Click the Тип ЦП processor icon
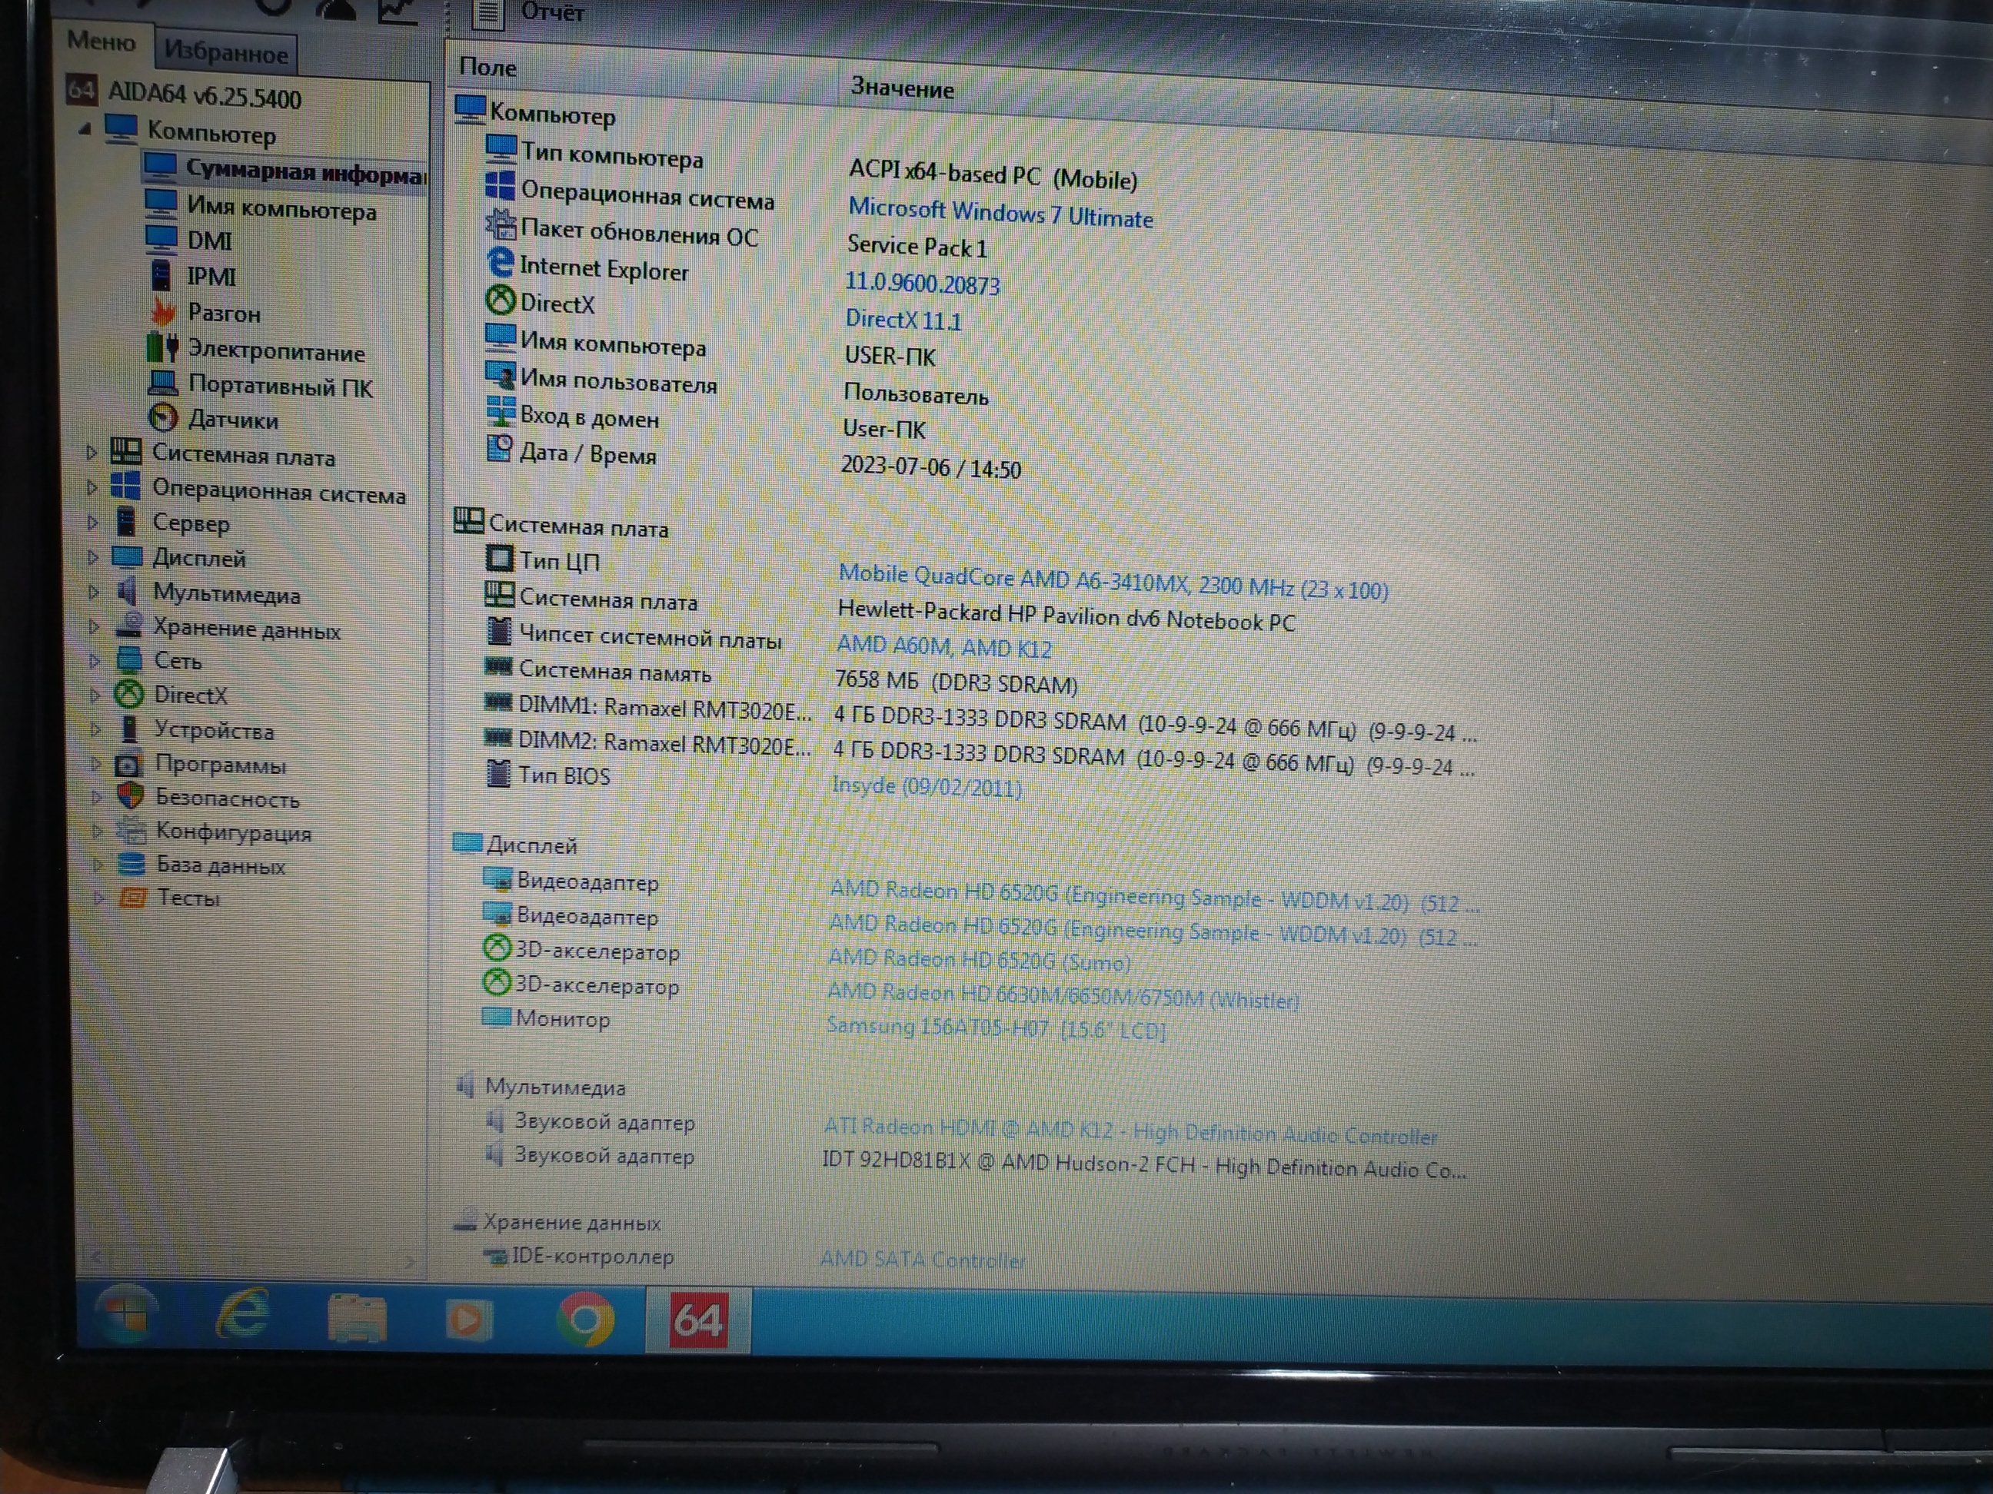The width and height of the screenshot is (1993, 1494). coord(499,559)
